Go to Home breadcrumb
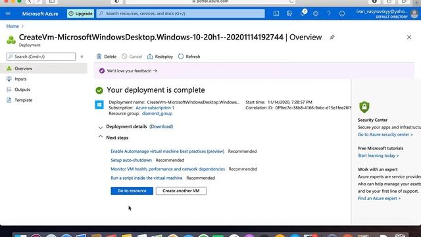Viewport: 421px width, 237px height. pyautogui.click(x=12, y=26)
